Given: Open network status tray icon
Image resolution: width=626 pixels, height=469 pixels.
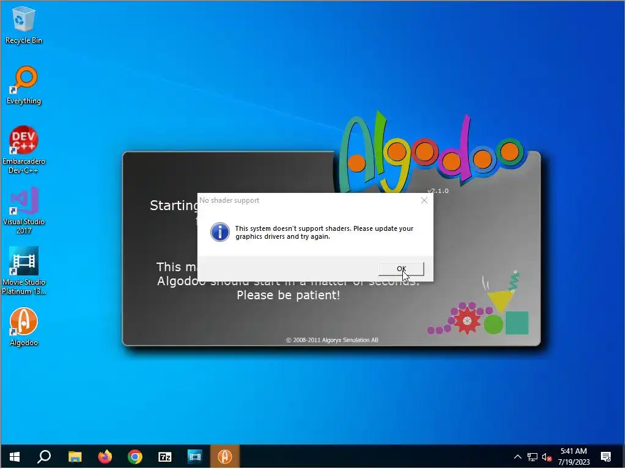Looking at the screenshot, I should pos(532,457).
